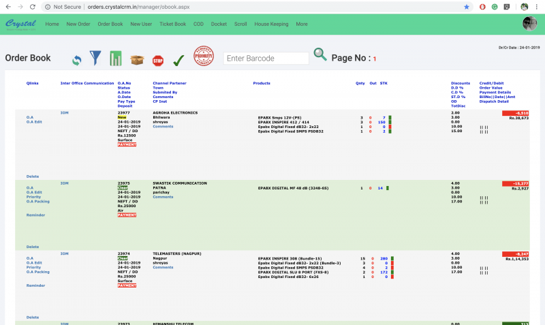
Task: Click stock value 14 for EPABX DIGITAL MF
Action: [x=380, y=188]
